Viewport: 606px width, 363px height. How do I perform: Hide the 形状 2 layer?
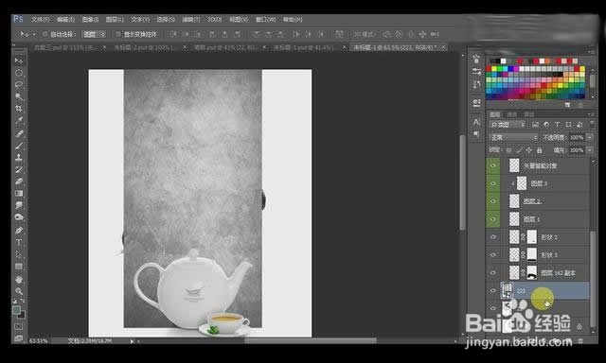pyautogui.click(x=492, y=237)
